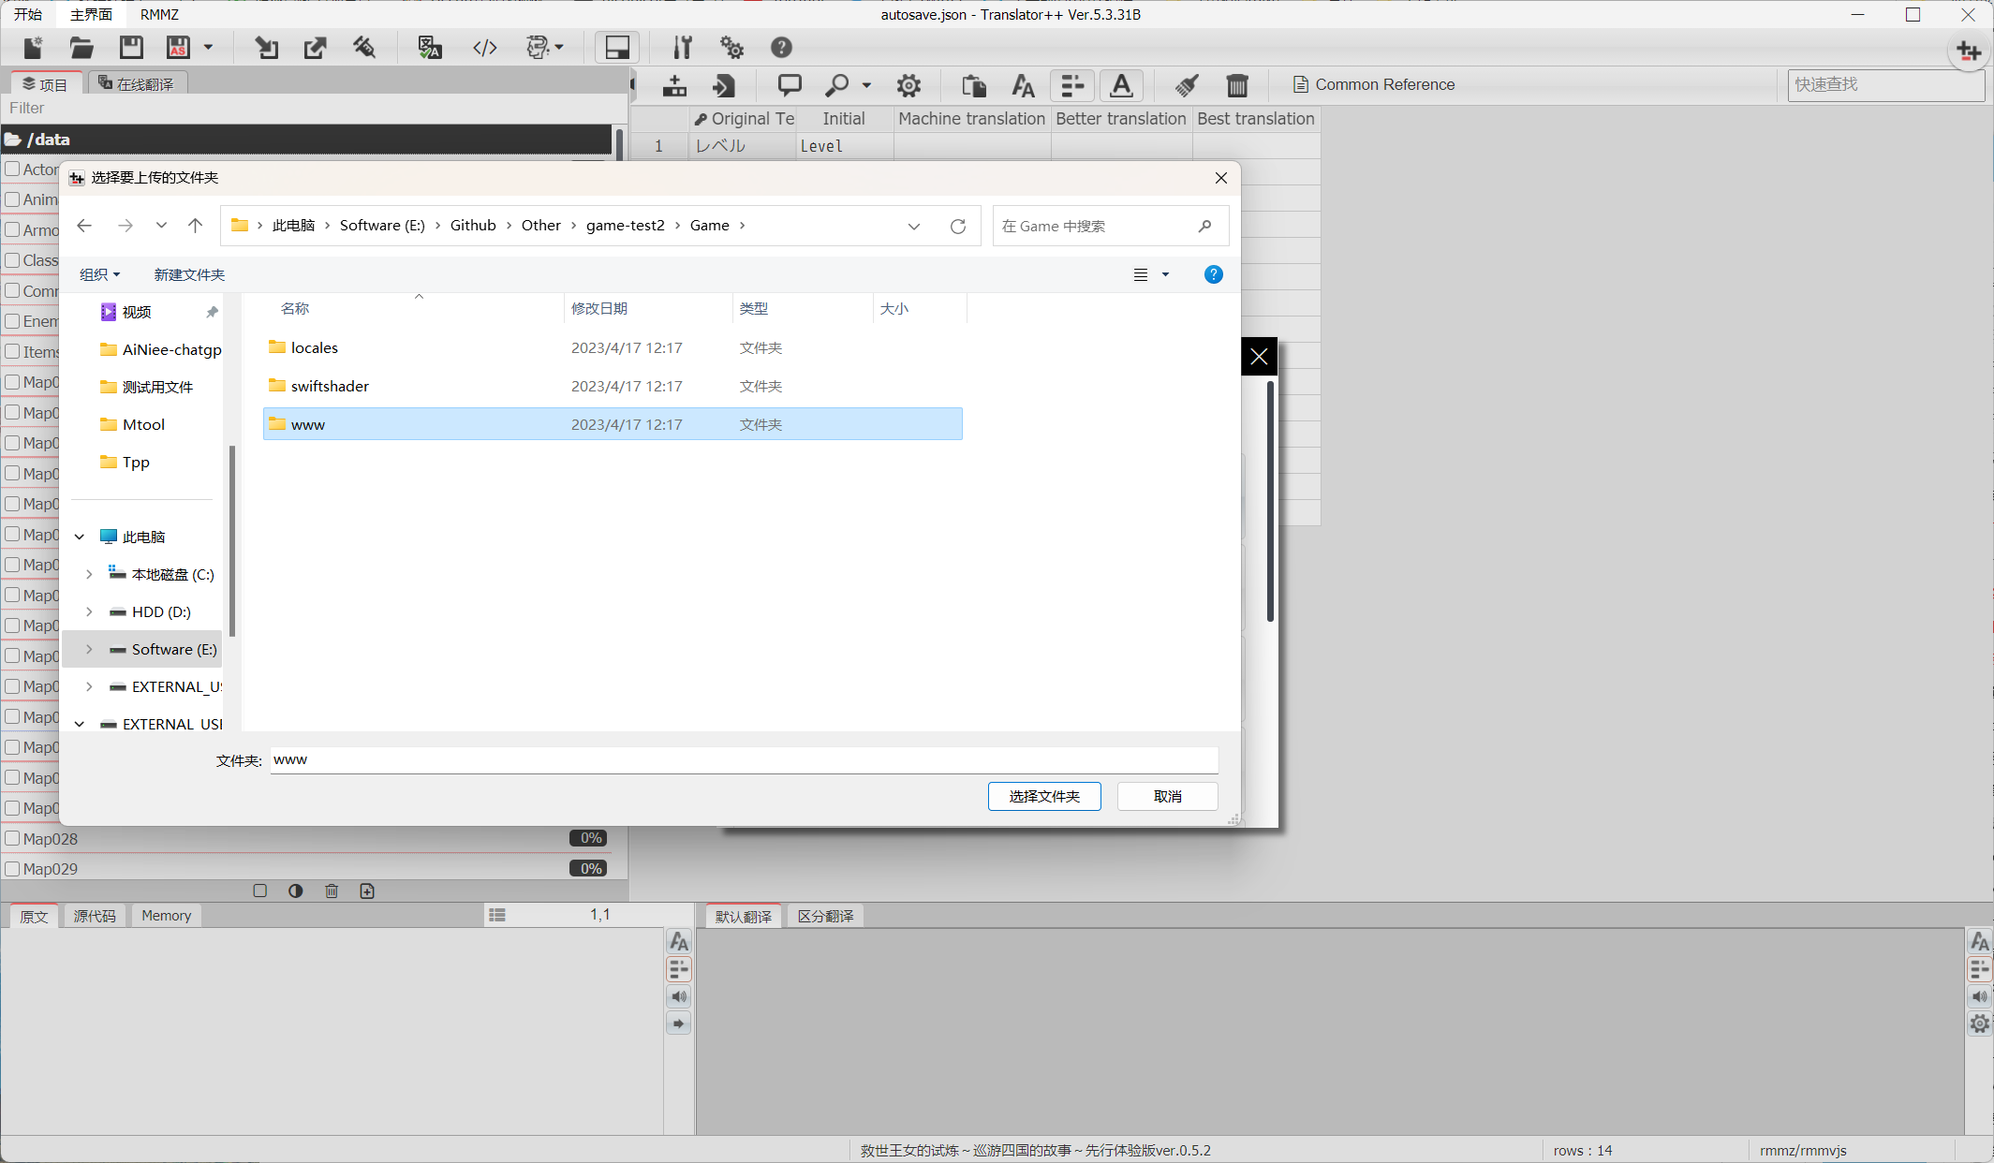Check the Map029 checkbox
Image resolution: width=1994 pixels, height=1163 pixels.
(x=13, y=868)
